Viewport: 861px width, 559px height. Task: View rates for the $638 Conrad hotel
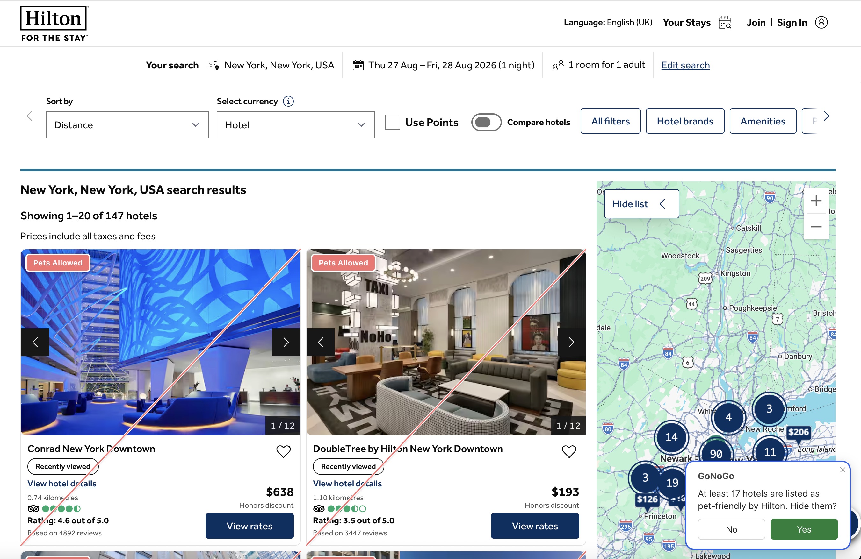(249, 526)
